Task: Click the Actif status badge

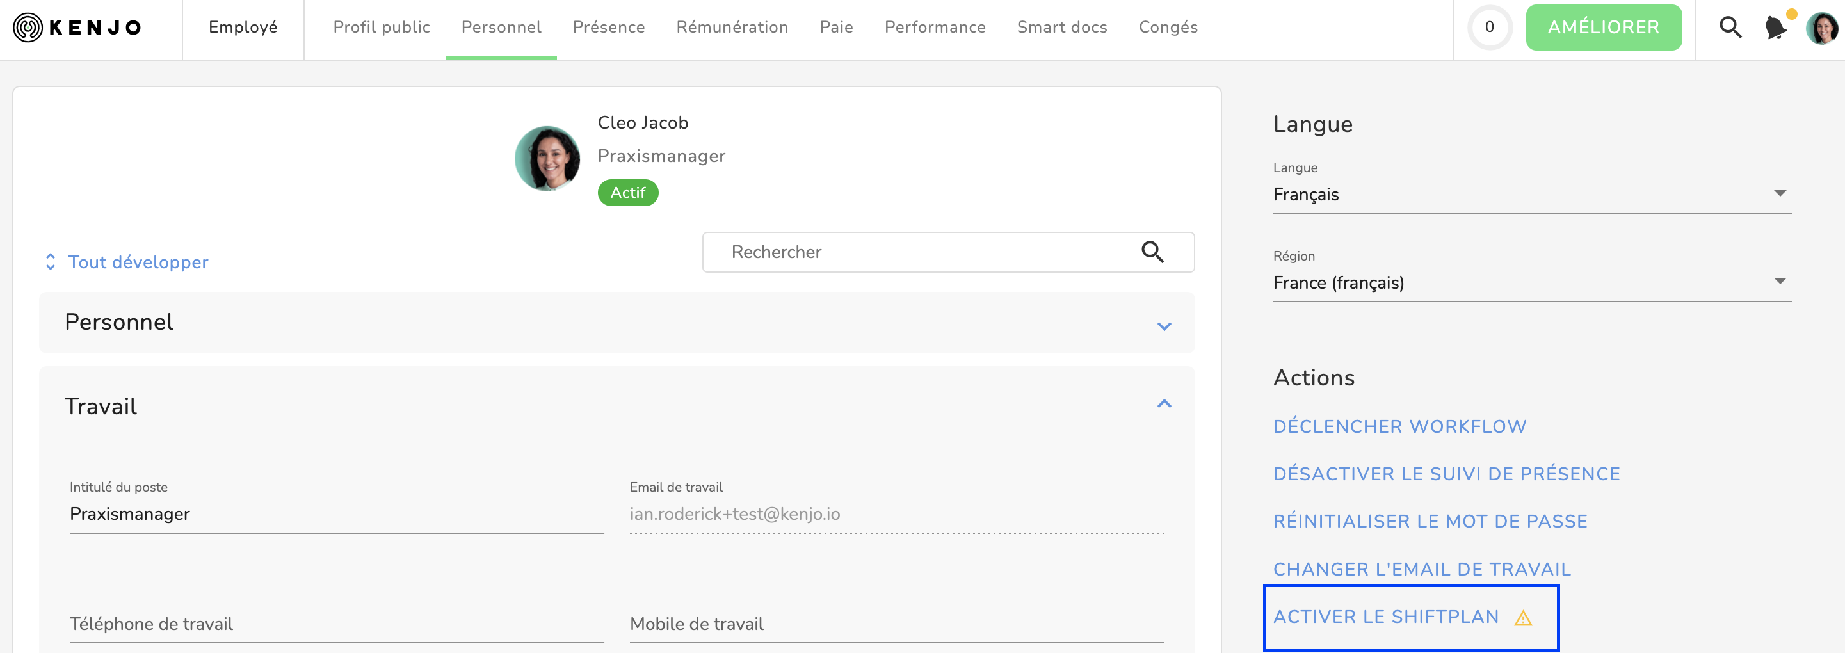Action: (x=628, y=193)
